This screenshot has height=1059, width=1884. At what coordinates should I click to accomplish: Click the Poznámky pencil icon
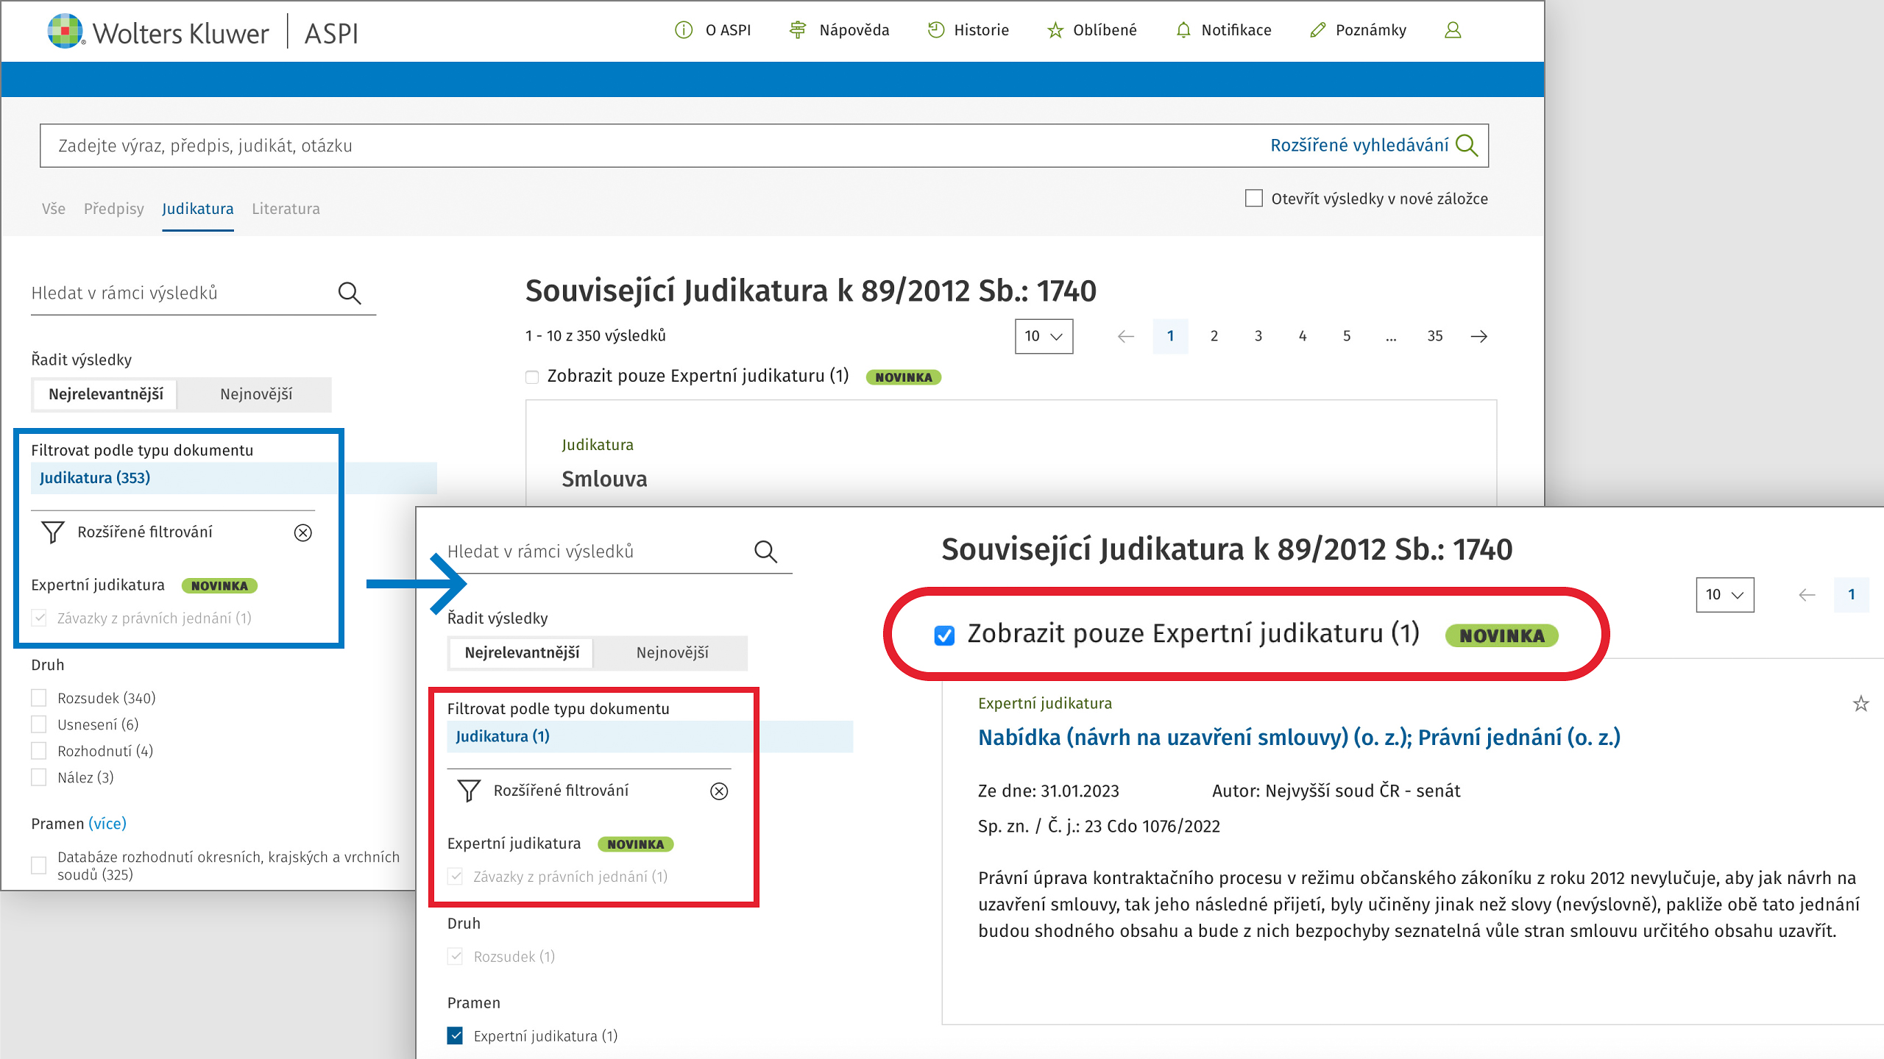pos(1317,30)
